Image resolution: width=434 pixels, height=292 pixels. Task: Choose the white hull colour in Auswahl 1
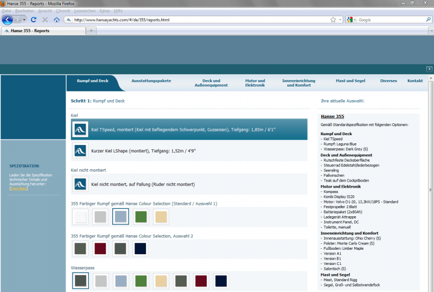click(80, 217)
